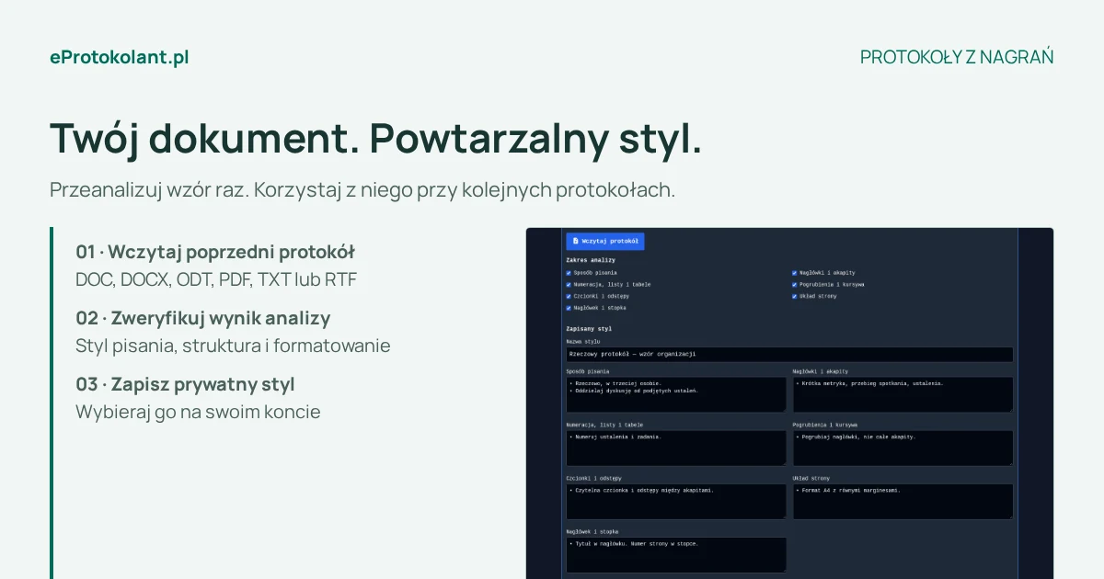The image size is (1104, 579).
Task: Click step 02 · Zweryfikuj wynik analizy
Action: point(203,318)
